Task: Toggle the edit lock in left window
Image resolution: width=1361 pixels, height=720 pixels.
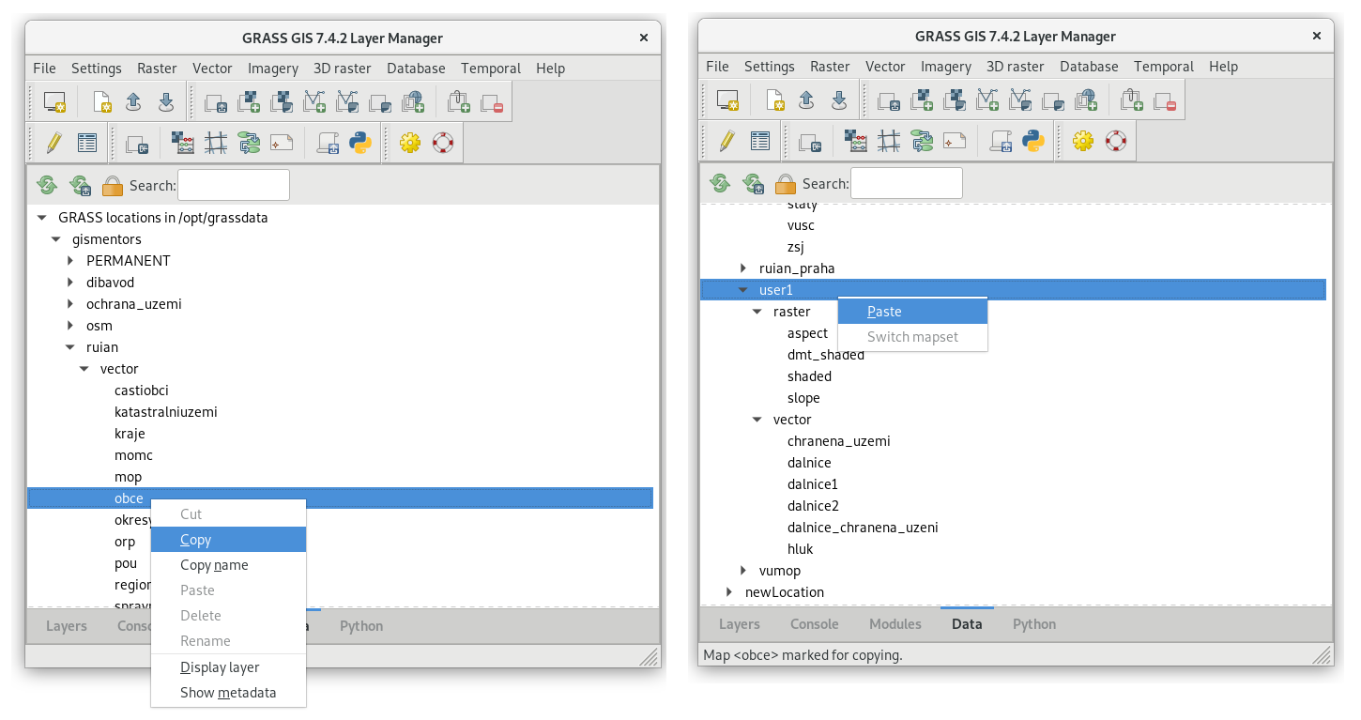Action: click(113, 185)
